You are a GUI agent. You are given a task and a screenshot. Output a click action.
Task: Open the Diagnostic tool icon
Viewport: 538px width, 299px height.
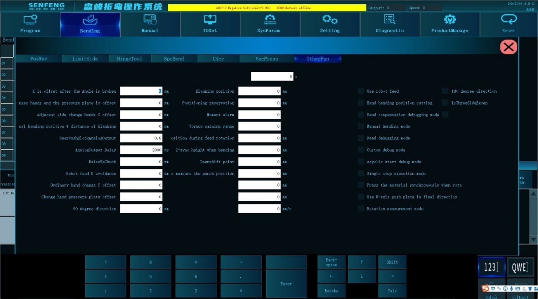(390, 19)
